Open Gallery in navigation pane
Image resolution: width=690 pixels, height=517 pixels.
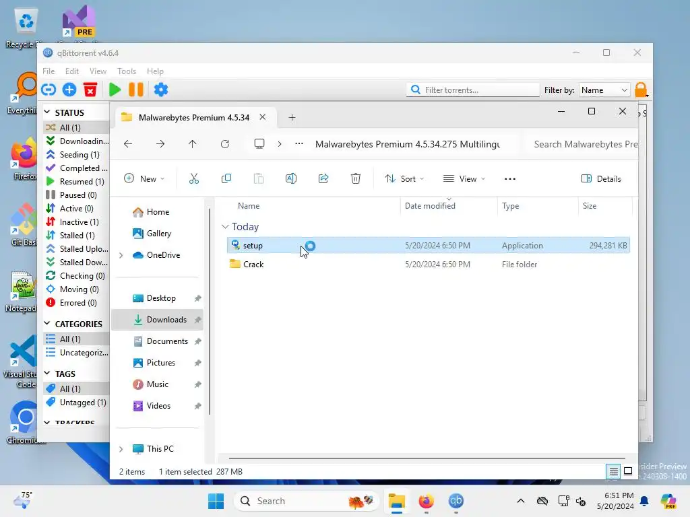tap(158, 234)
